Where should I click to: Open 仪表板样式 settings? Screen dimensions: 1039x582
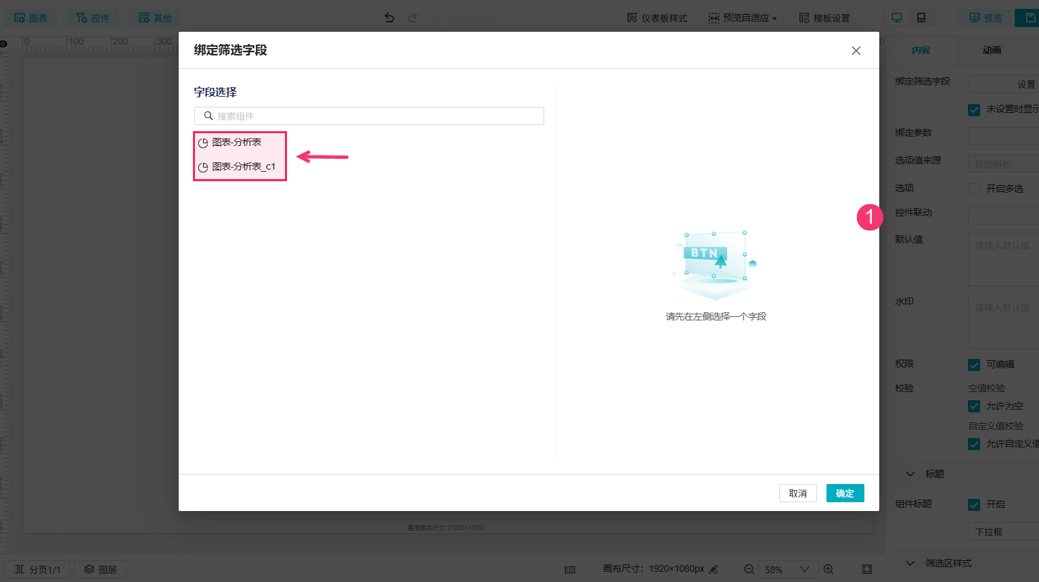coord(657,18)
